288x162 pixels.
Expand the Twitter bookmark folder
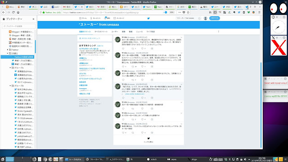click(x=8, y=50)
